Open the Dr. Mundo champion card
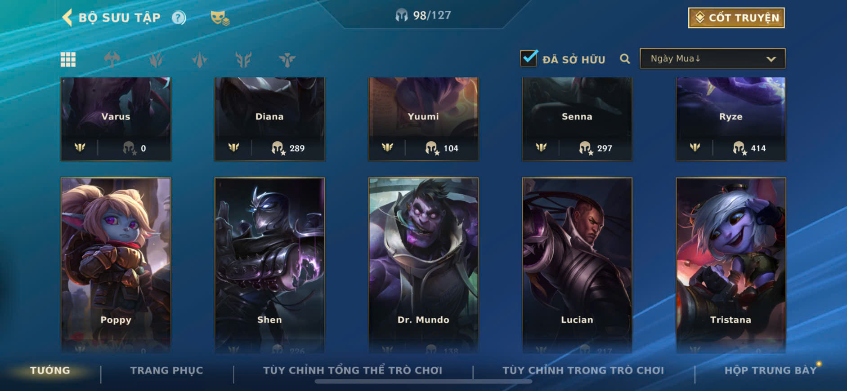This screenshot has width=847, height=391. click(x=423, y=265)
